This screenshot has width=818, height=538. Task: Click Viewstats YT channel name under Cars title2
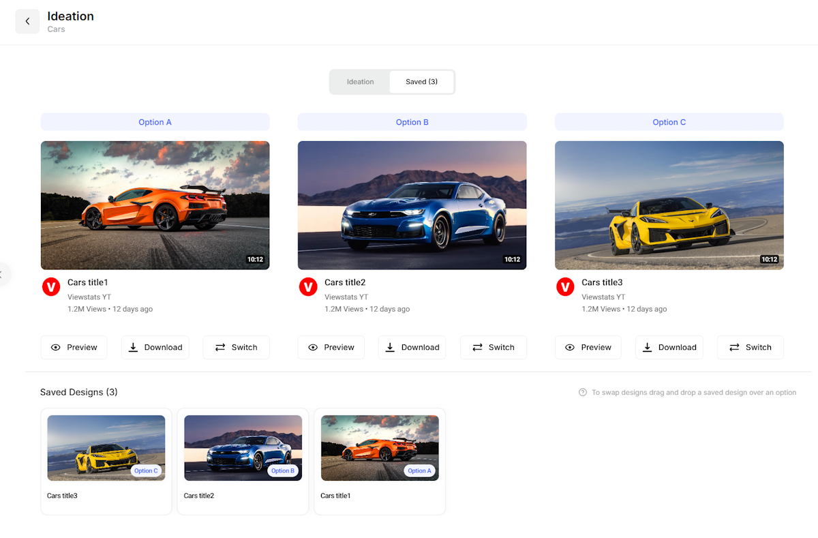[x=346, y=297]
